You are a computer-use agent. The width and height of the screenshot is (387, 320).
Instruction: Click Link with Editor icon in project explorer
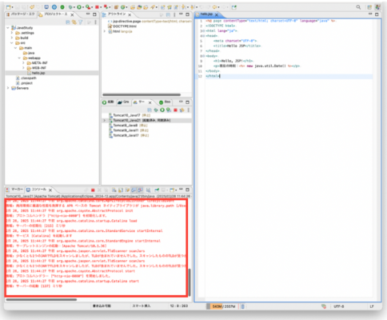[74, 22]
